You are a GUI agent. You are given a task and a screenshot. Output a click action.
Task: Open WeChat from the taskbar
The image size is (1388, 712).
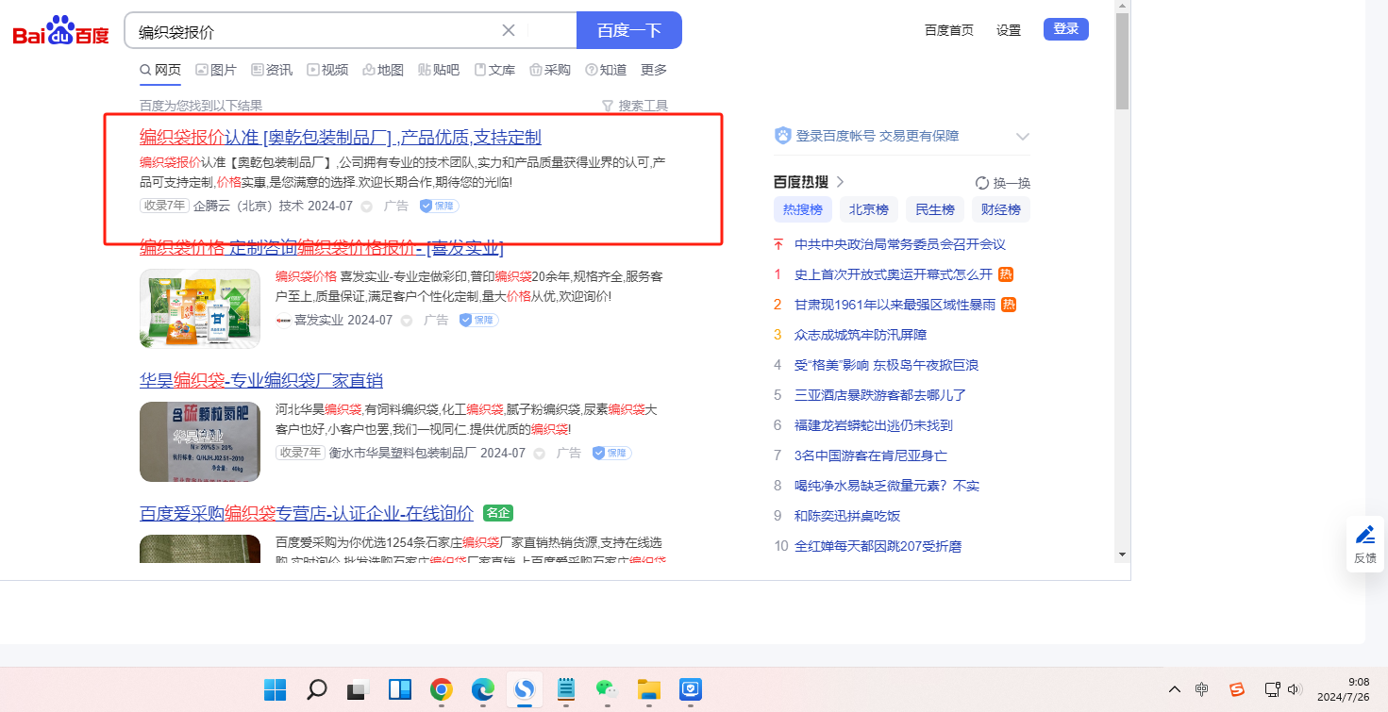[x=605, y=689]
